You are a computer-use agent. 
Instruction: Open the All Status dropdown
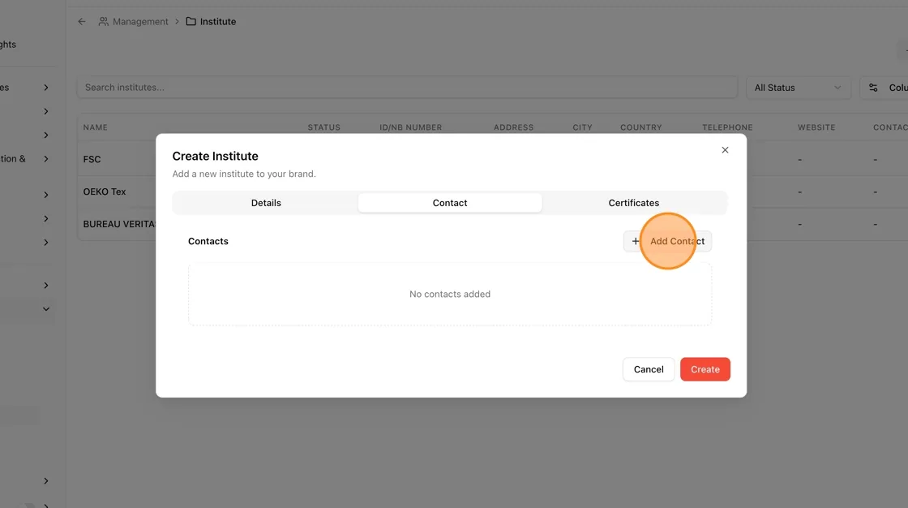click(798, 88)
